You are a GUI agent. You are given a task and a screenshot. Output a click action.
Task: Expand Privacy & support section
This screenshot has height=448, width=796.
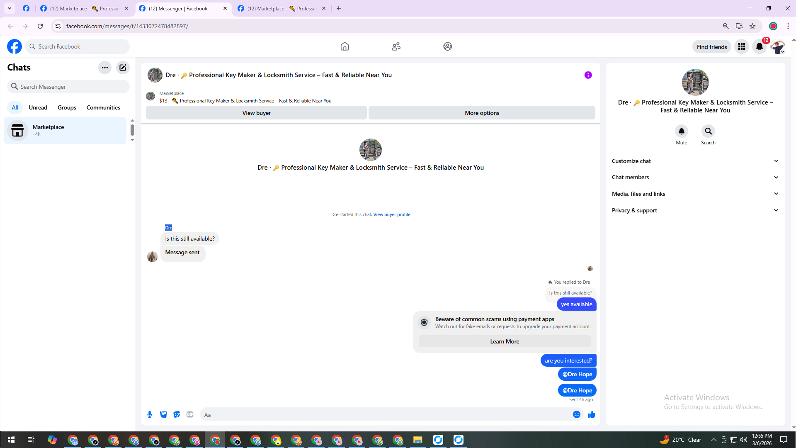click(x=695, y=210)
